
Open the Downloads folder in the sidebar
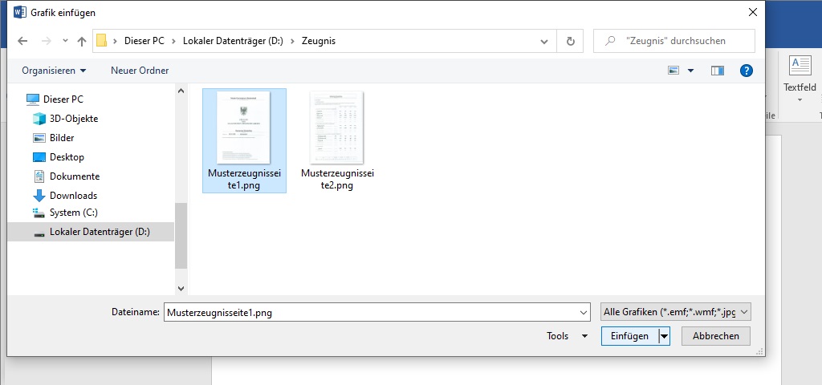point(73,196)
